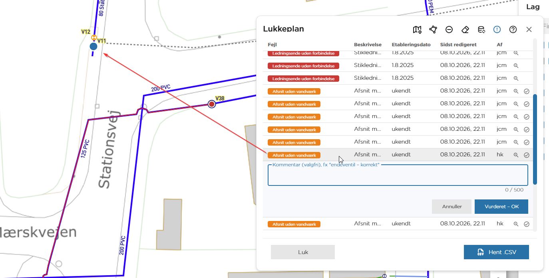This screenshot has height=278, width=549.
Task: Zoom to the highlighted hk row's error
Action: 516,155
